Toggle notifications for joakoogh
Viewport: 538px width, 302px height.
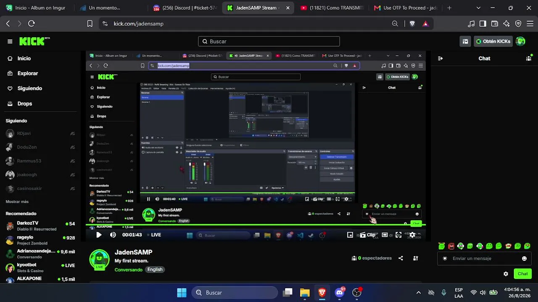pos(73,175)
